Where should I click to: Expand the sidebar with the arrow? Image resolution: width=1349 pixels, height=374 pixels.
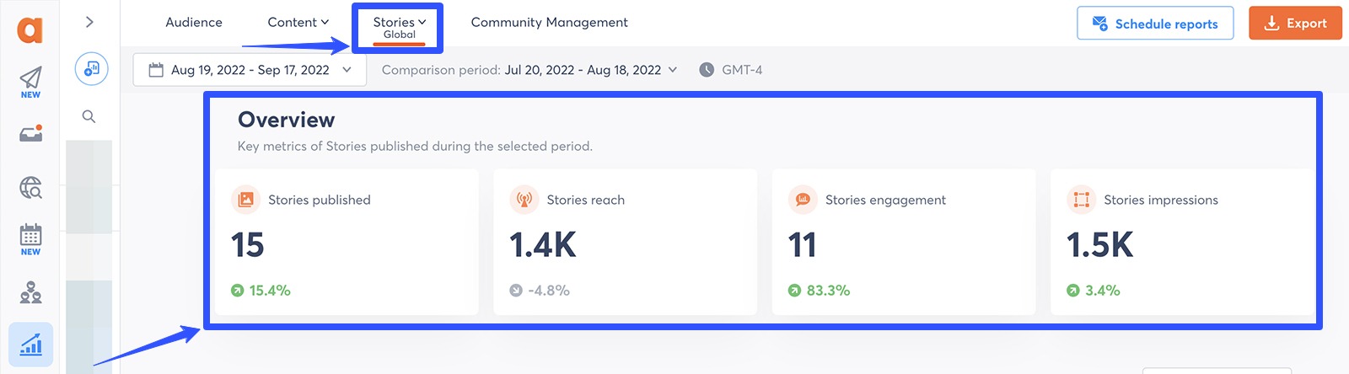89,22
